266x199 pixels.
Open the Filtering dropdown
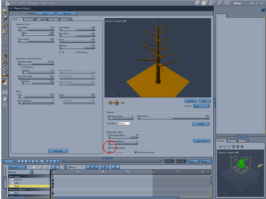32,172
